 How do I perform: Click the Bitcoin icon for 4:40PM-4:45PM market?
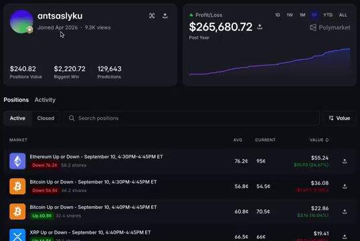pyautogui.click(x=17, y=212)
